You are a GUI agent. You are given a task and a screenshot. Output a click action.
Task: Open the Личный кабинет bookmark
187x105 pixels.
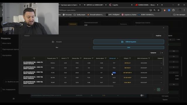[95, 15]
